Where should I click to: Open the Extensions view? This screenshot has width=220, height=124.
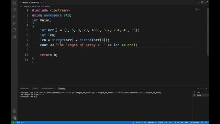click(x=14, y=30)
